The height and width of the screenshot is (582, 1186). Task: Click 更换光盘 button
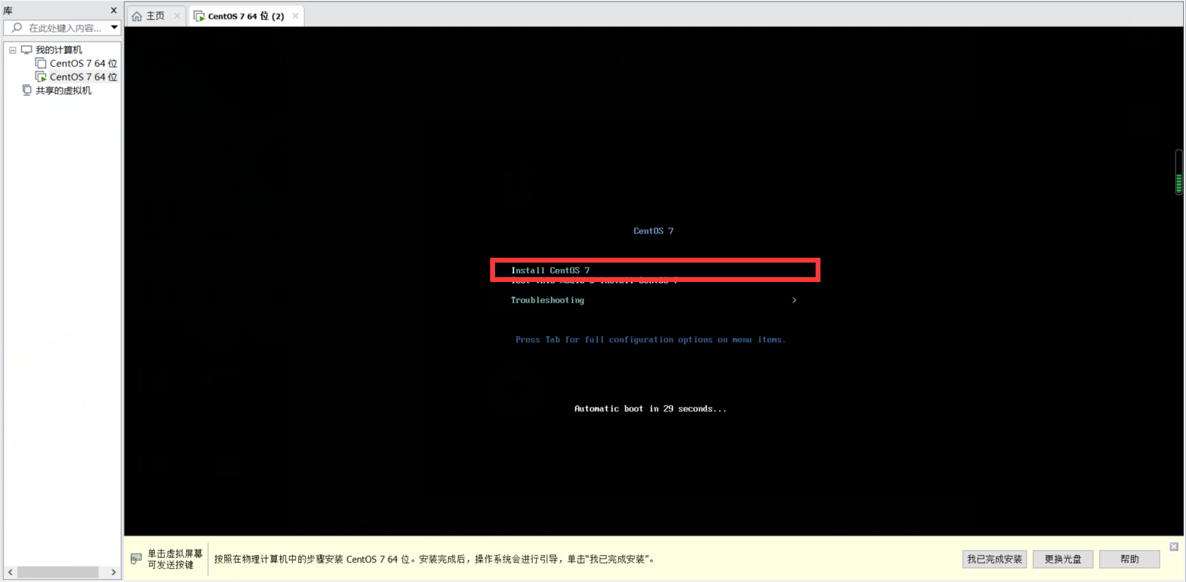pos(1063,559)
